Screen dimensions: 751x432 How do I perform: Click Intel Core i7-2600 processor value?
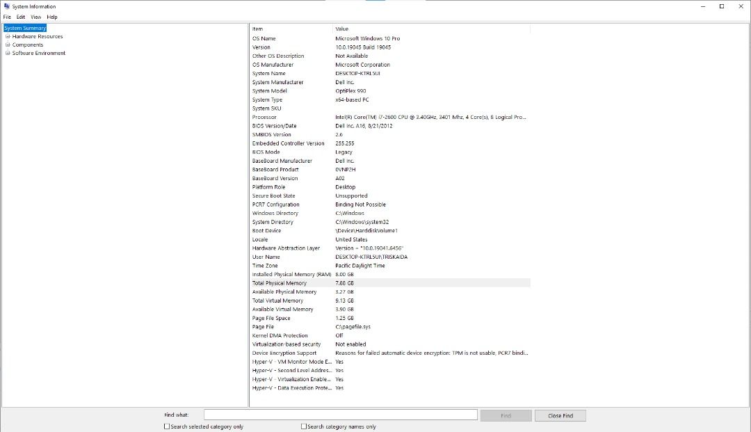click(430, 117)
